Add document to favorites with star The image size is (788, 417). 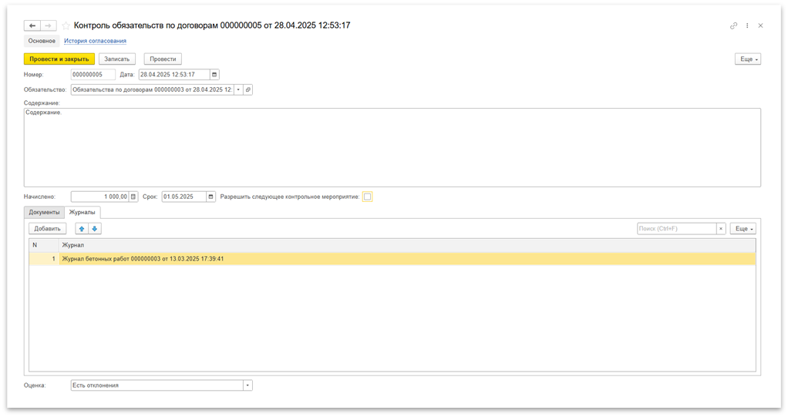pyautogui.click(x=66, y=25)
